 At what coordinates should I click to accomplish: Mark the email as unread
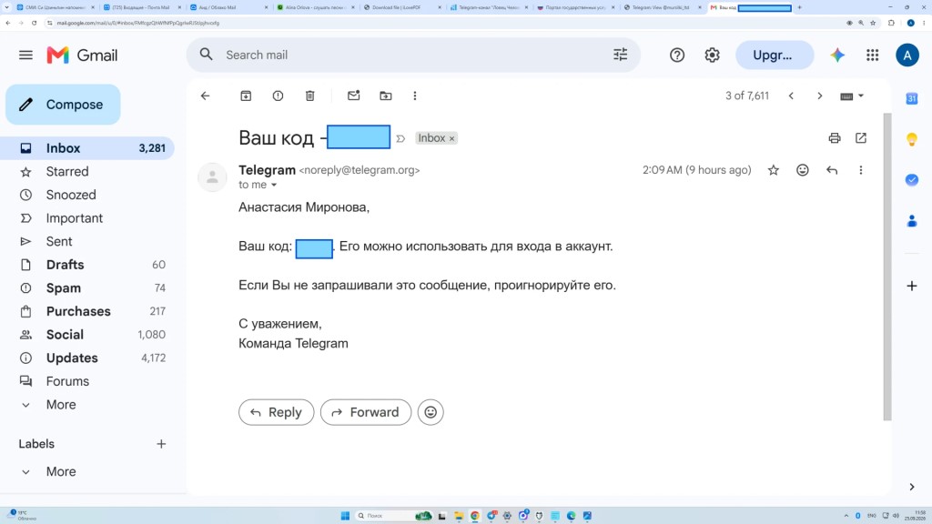(354, 96)
